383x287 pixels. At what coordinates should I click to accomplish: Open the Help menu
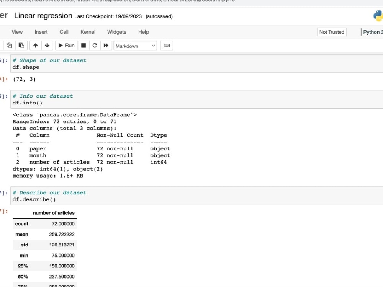pyautogui.click(x=144, y=32)
